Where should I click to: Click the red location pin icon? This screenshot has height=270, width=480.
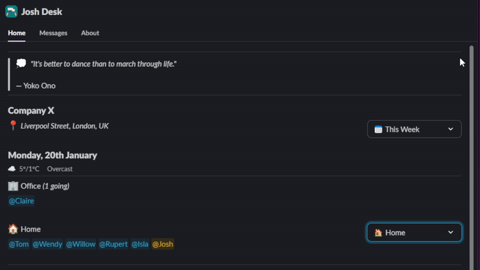tap(13, 126)
